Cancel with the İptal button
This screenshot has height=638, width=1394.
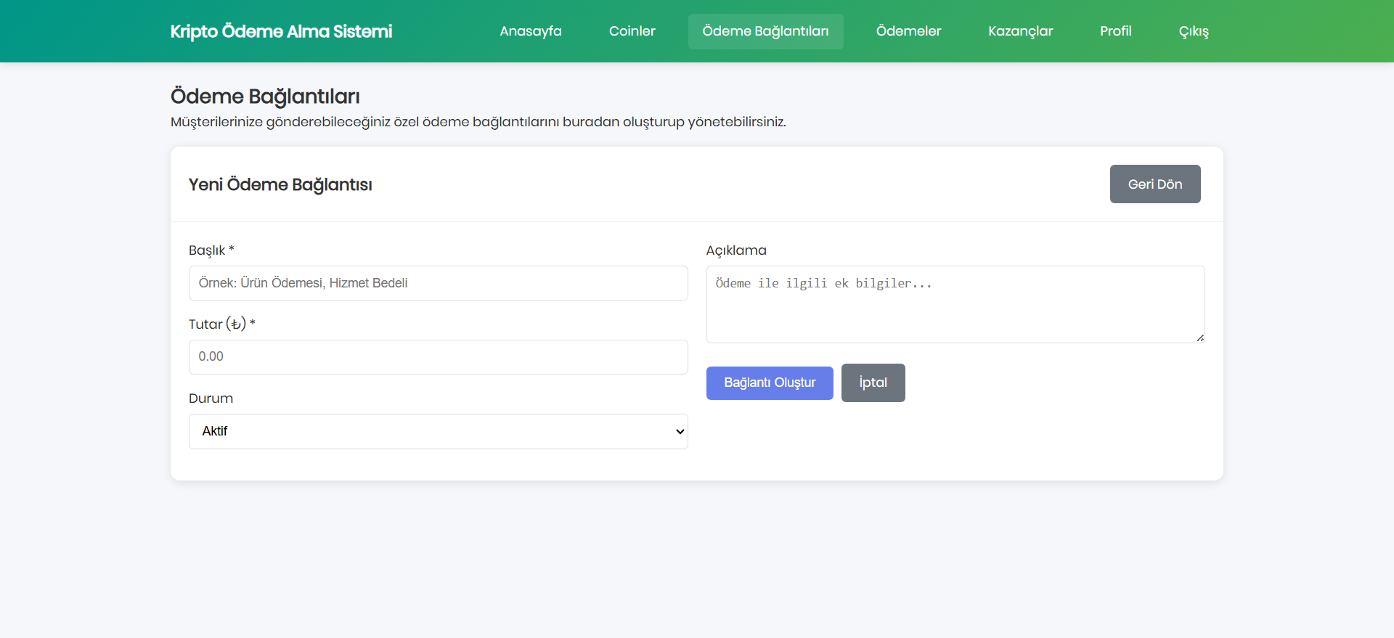[873, 383]
